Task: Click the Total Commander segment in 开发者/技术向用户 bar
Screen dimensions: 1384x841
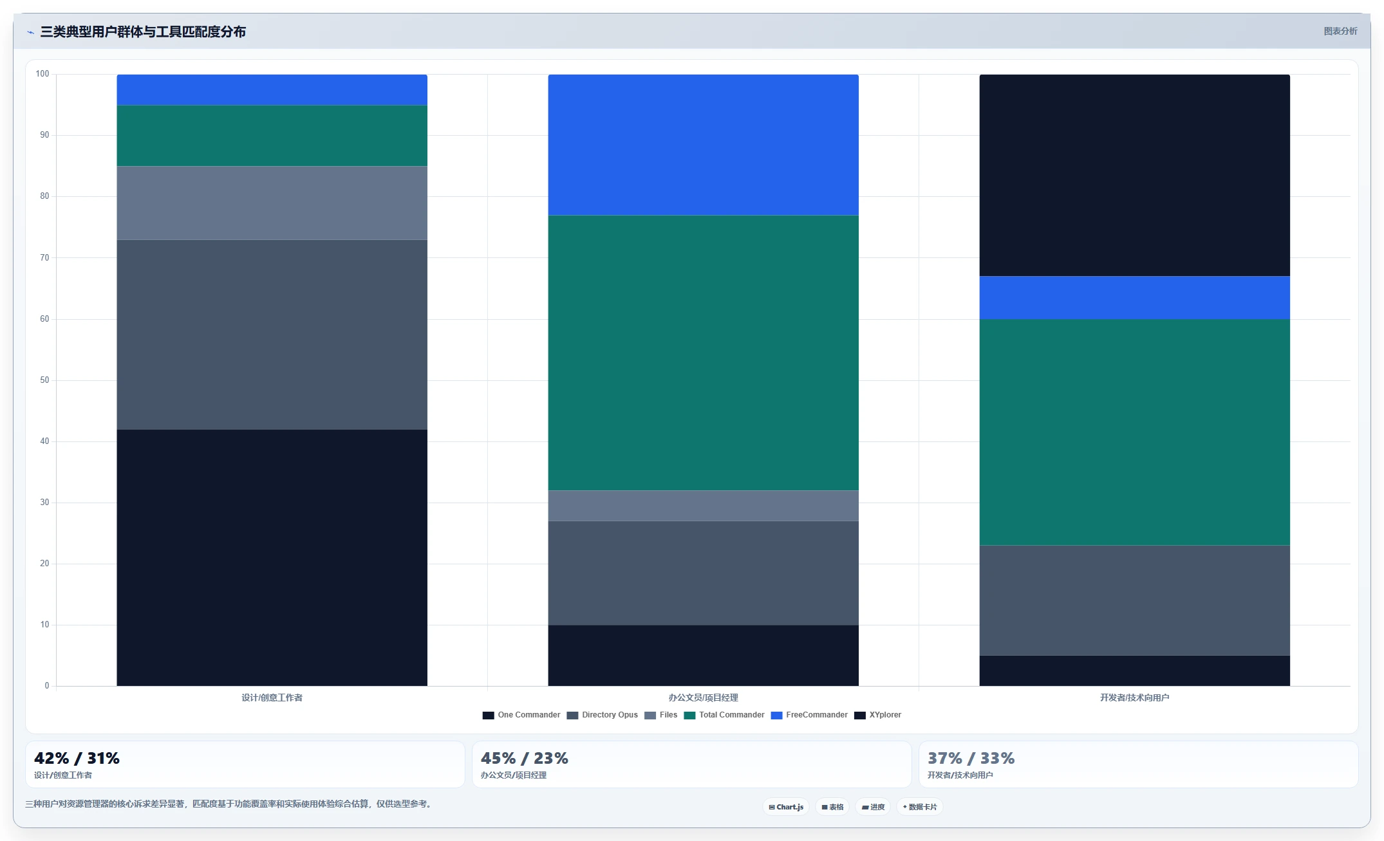Action: 1134,432
